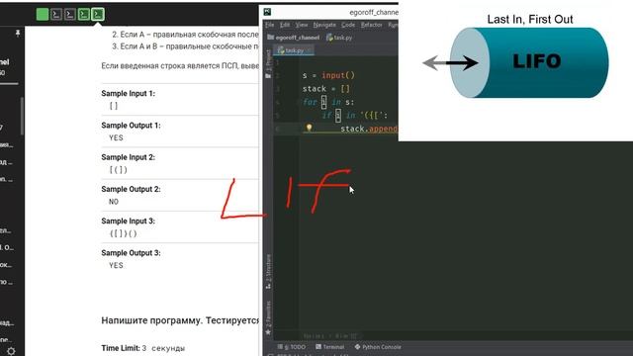The image size is (633, 356).
Task: Open the Terminal tool window
Action: [x=329, y=347]
